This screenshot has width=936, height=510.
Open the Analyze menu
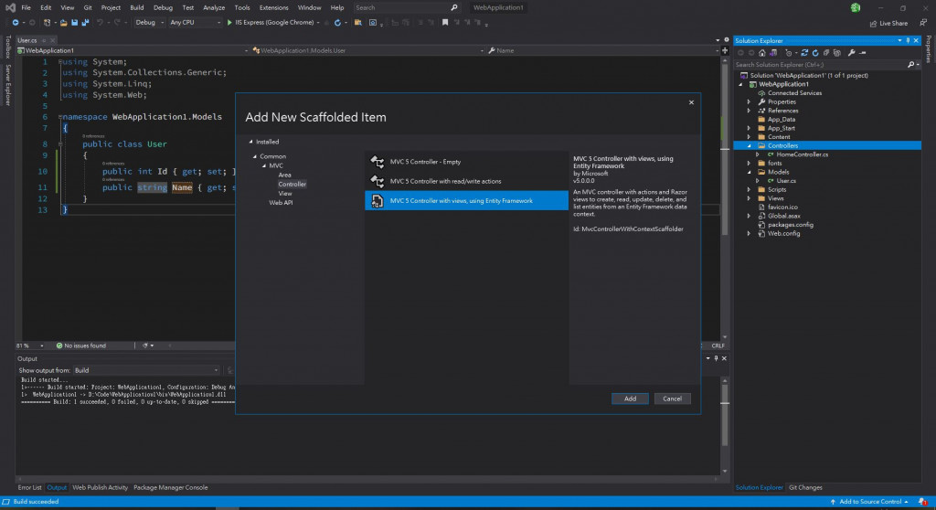[x=214, y=7]
